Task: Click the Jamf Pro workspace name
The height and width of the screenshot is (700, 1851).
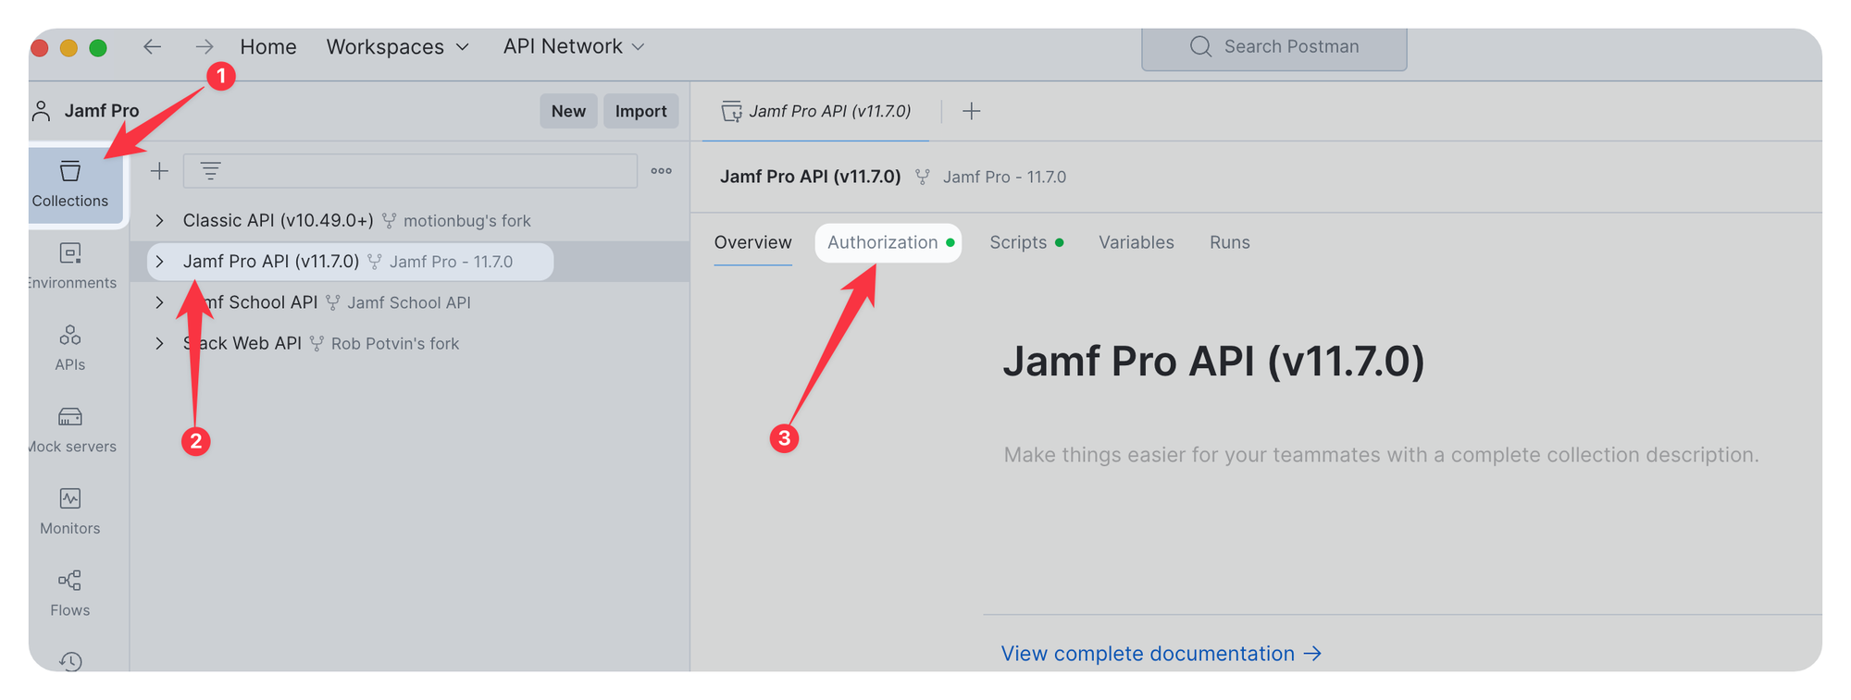Action: [x=102, y=111]
